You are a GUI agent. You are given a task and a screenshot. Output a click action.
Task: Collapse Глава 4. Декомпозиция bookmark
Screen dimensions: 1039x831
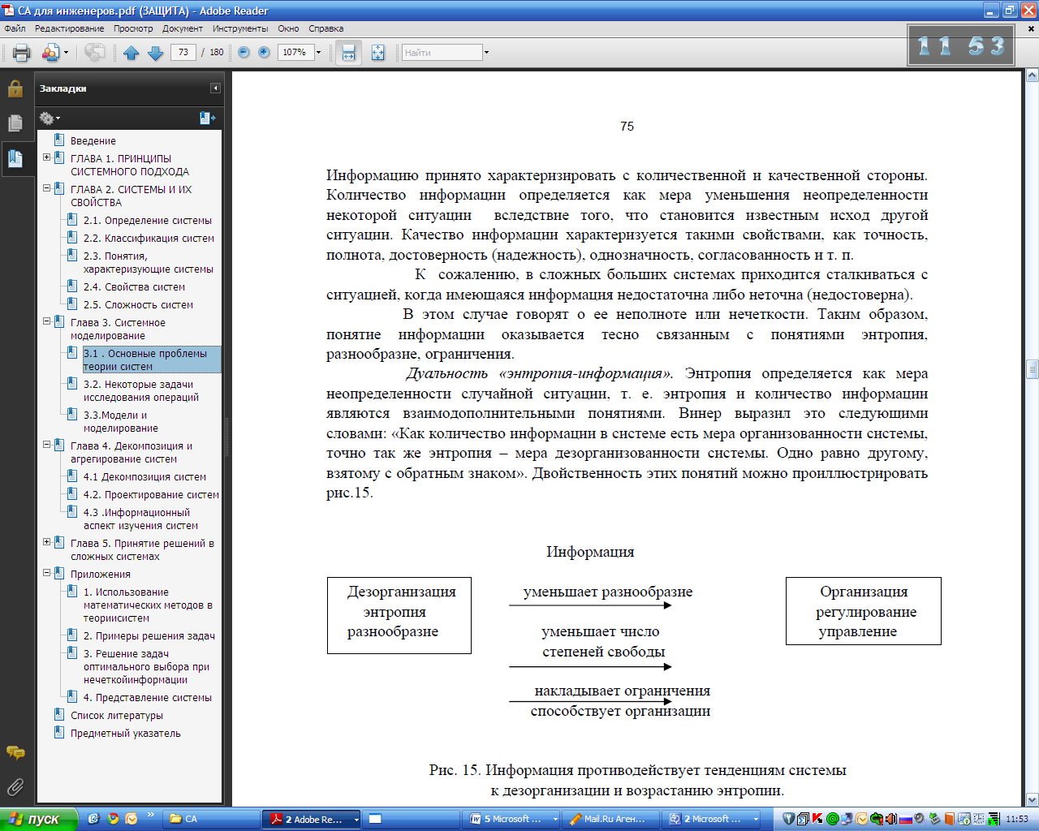pos(46,445)
